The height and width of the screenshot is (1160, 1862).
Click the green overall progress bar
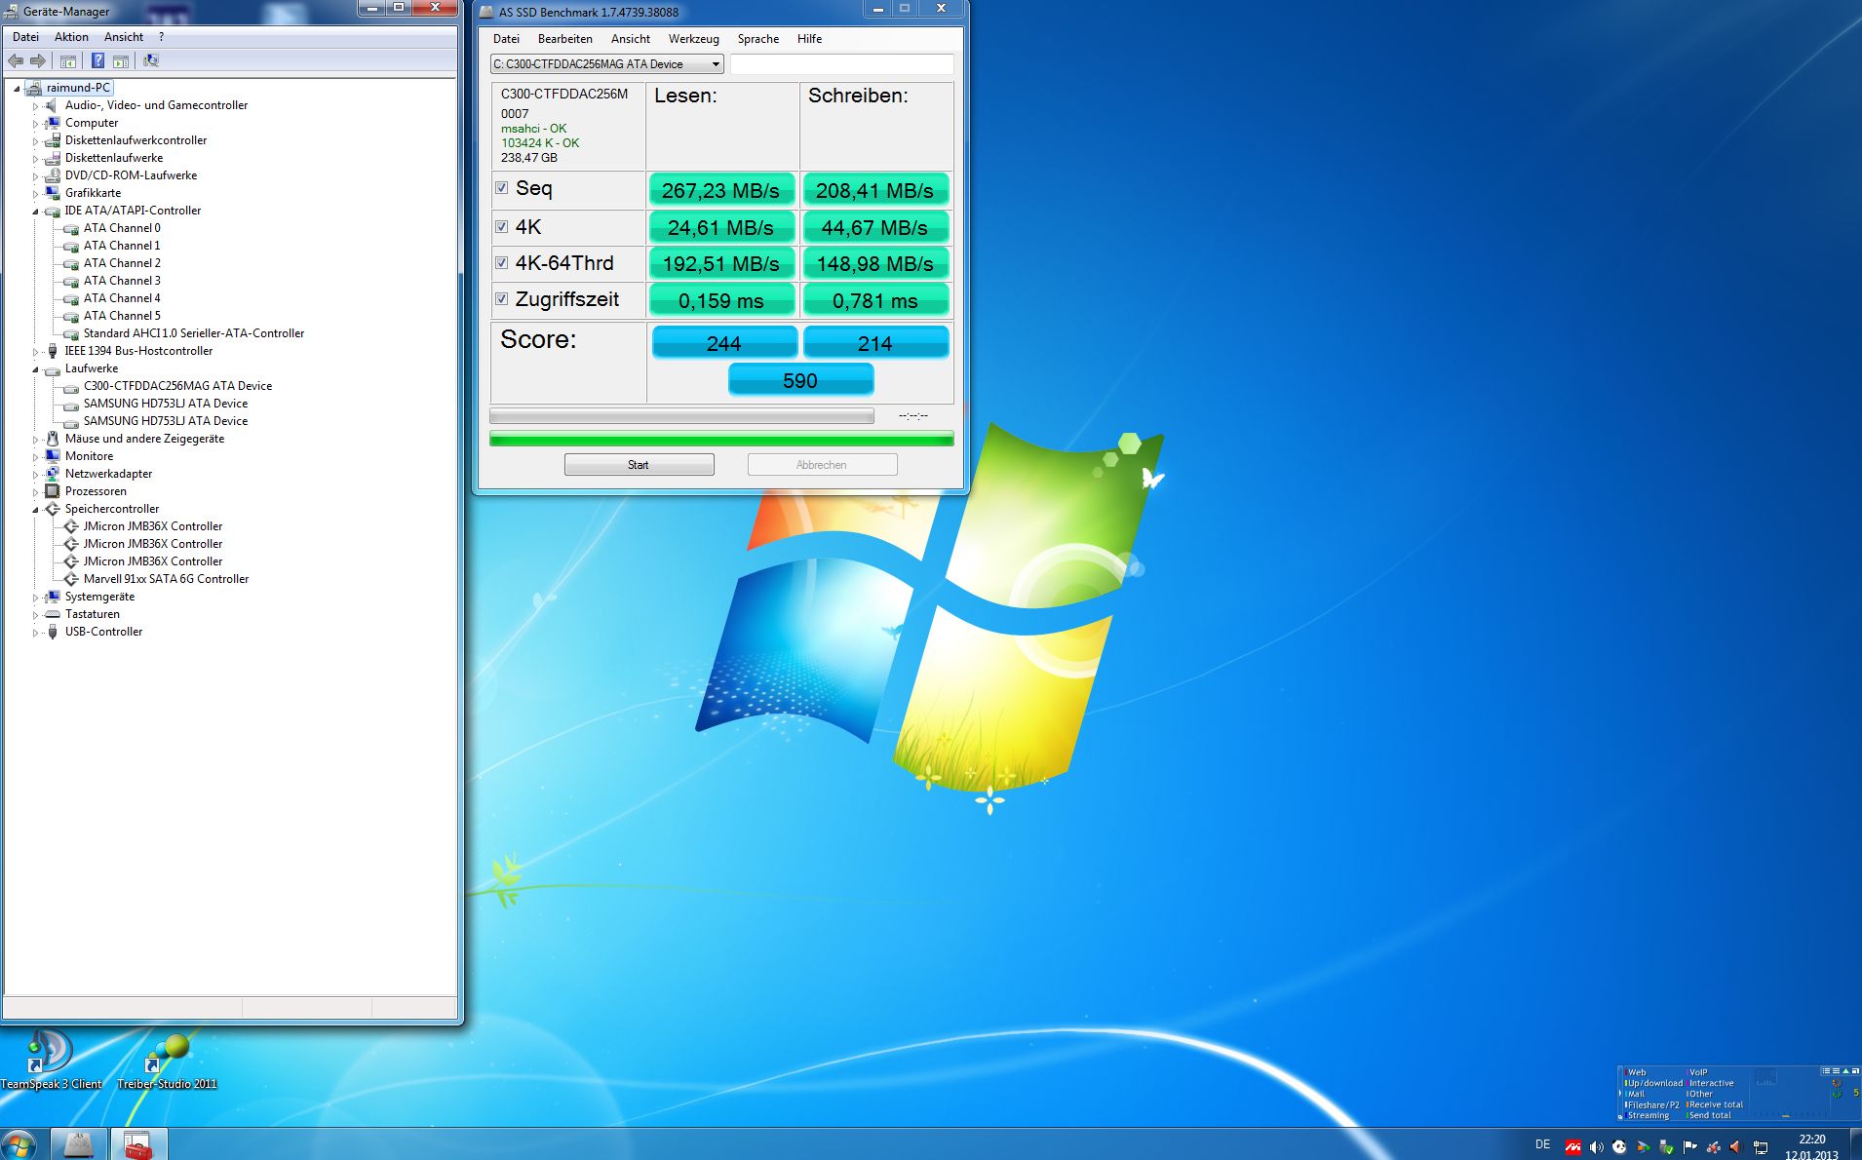click(x=721, y=440)
